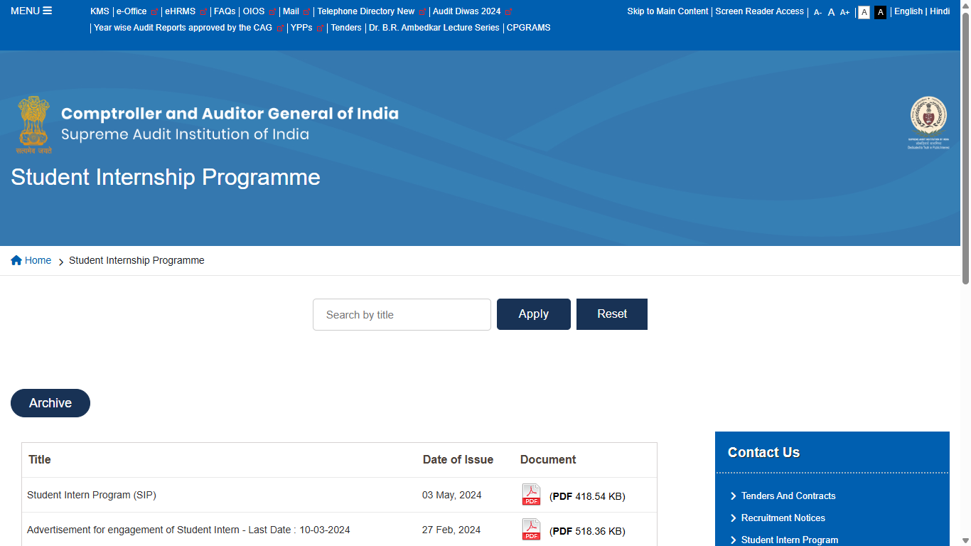The image size is (971, 546).
Task: Open the OIOS link
Action: coord(254,11)
